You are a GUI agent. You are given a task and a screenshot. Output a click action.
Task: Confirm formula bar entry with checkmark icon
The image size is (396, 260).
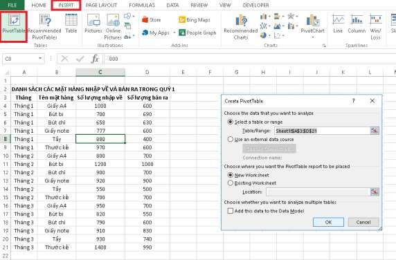pos(80,59)
